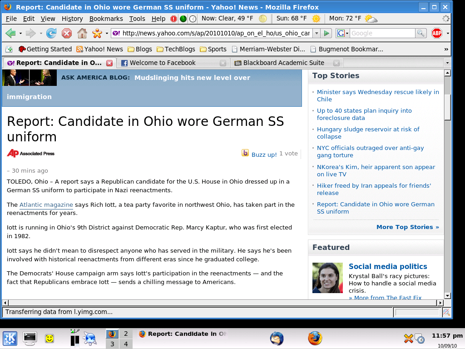Click the green Go arrow beside the URL

click(326, 33)
